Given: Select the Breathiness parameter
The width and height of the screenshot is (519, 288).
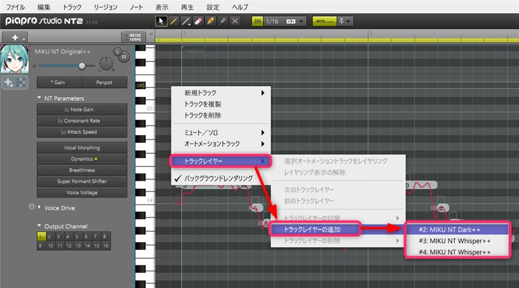Looking at the screenshot, I should click(x=82, y=170).
